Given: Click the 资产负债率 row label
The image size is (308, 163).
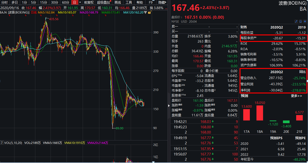Looking at the screenshot, I should (x=249, y=65).
